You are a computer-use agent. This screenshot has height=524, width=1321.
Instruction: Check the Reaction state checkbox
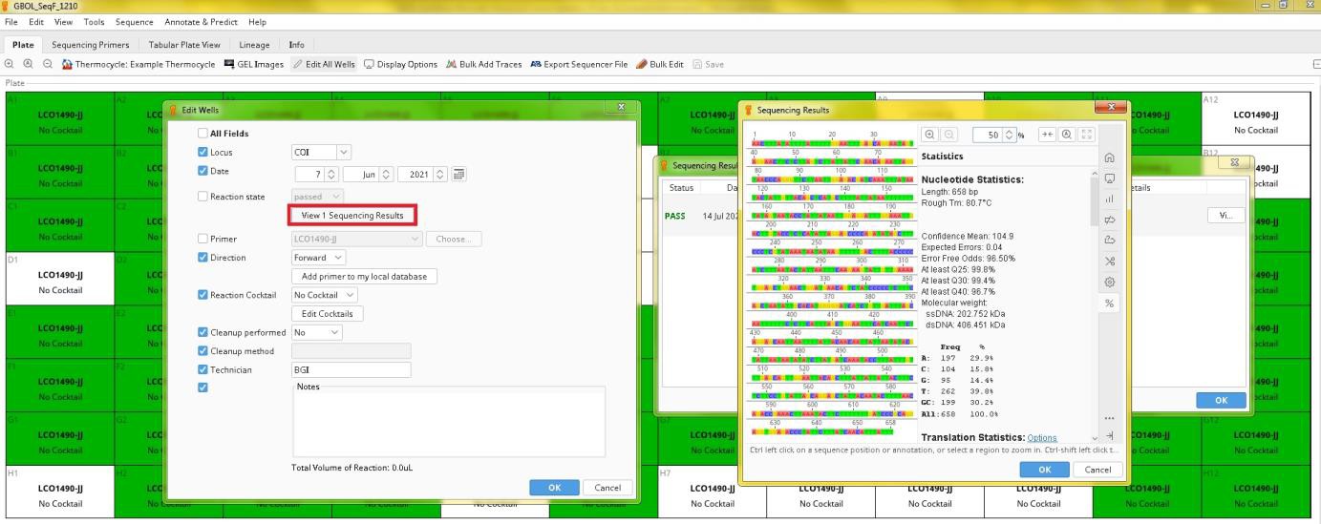pyautogui.click(x=202, y=197)
